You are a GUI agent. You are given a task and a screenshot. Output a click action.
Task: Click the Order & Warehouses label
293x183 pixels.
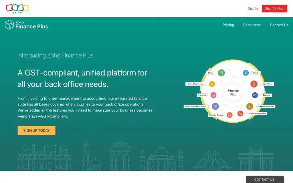click(x=196, y=84)
